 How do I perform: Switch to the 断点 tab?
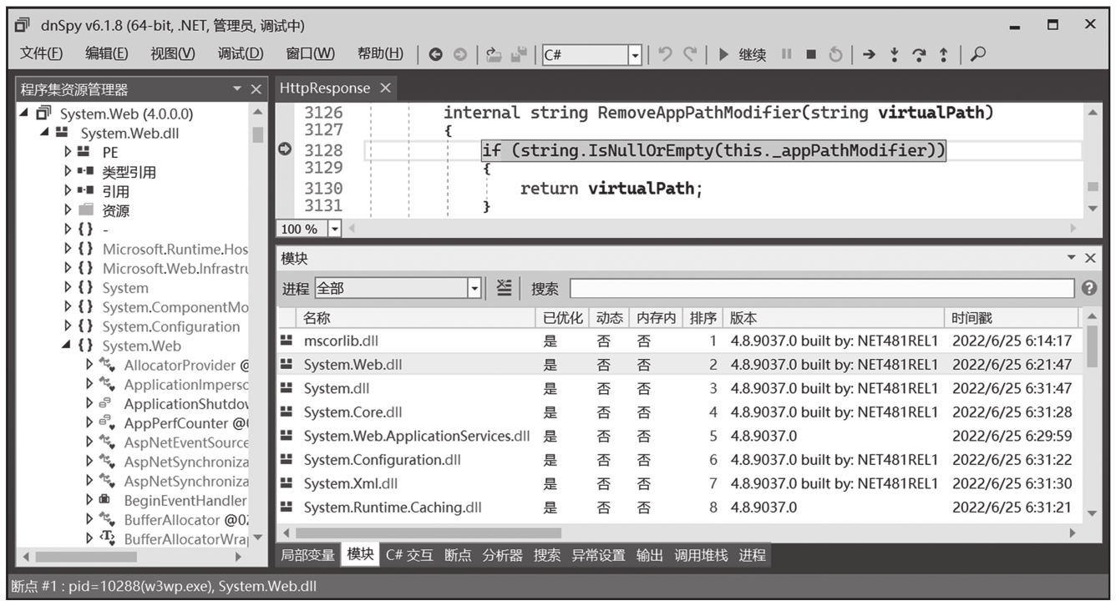[458, 555]
